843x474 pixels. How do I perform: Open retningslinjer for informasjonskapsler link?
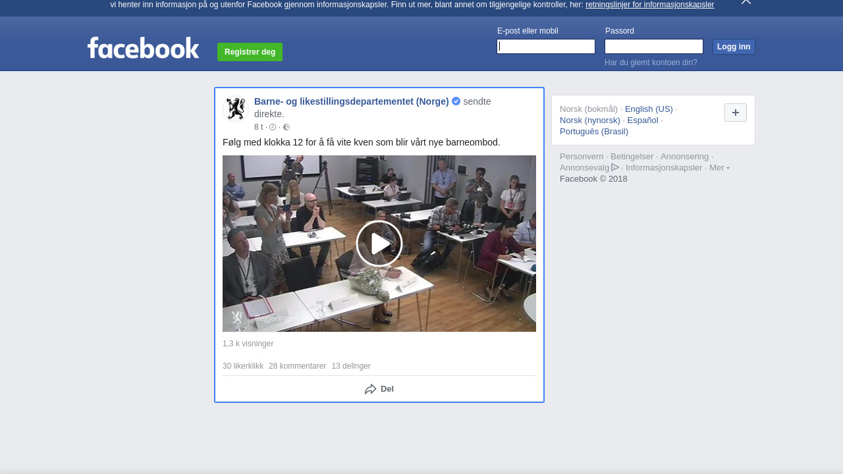coord(649,5)
